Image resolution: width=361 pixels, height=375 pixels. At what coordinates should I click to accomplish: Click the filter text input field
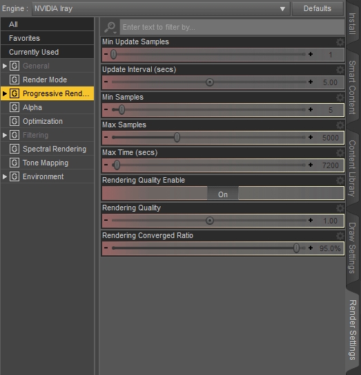tap(232, 27)
